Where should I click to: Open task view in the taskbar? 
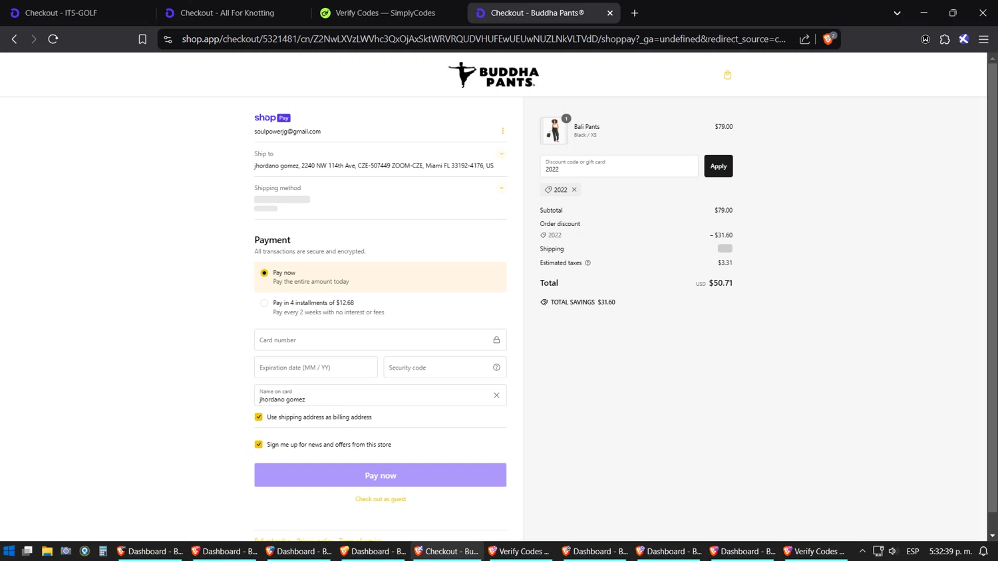(27, 551)
